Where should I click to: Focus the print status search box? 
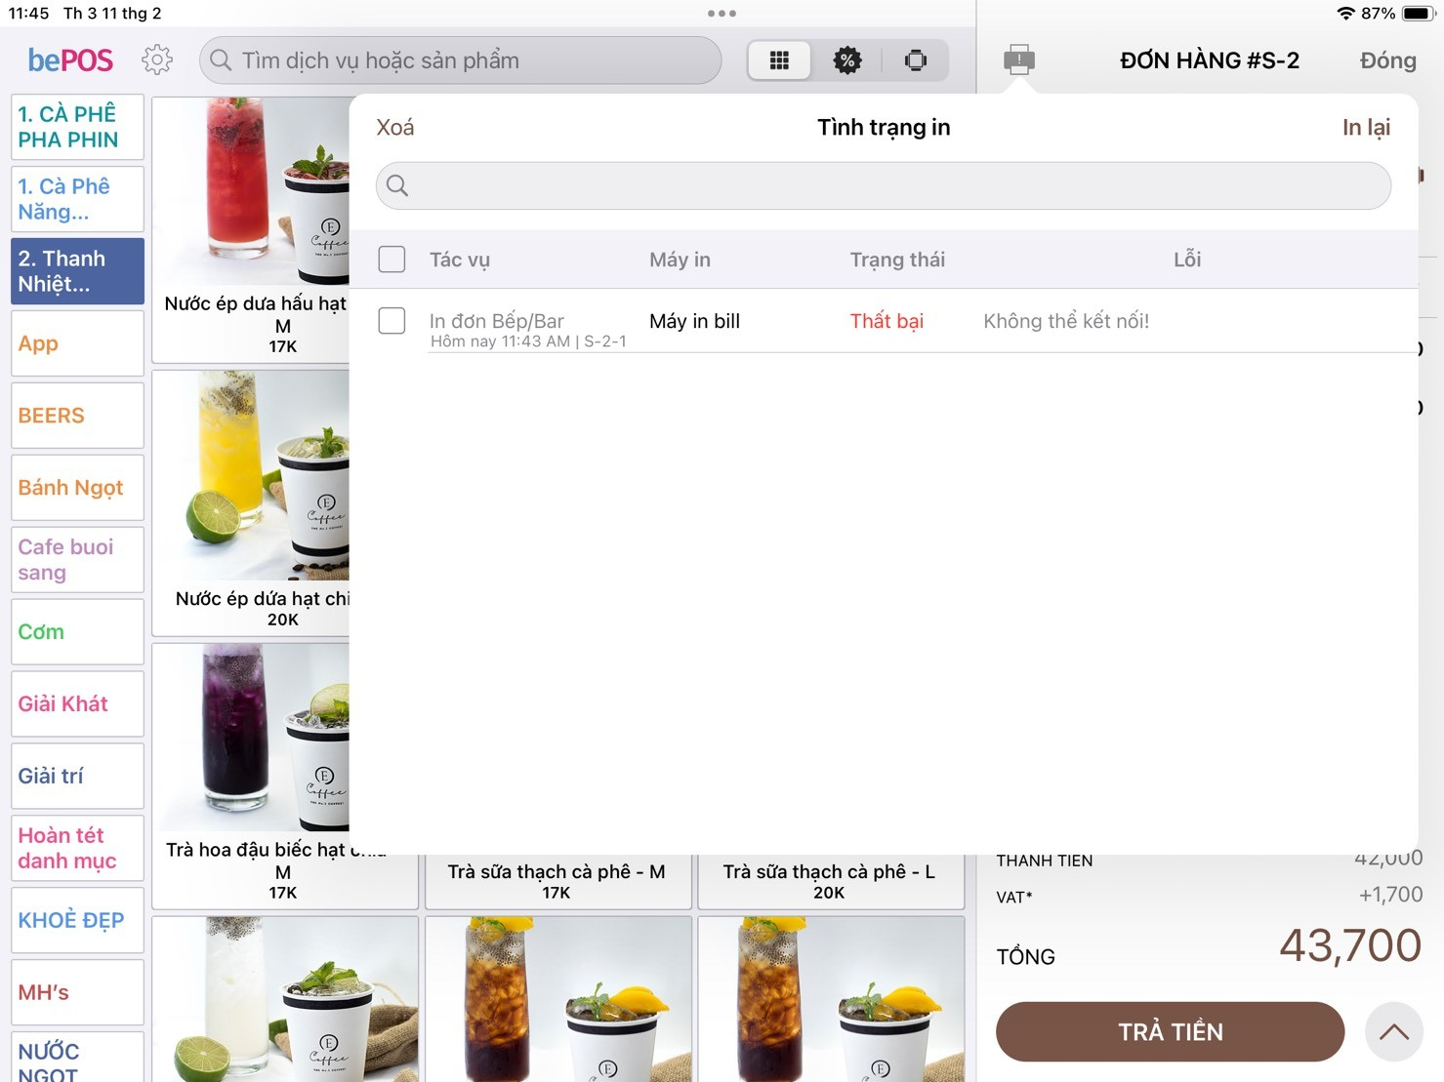[884, 185]
